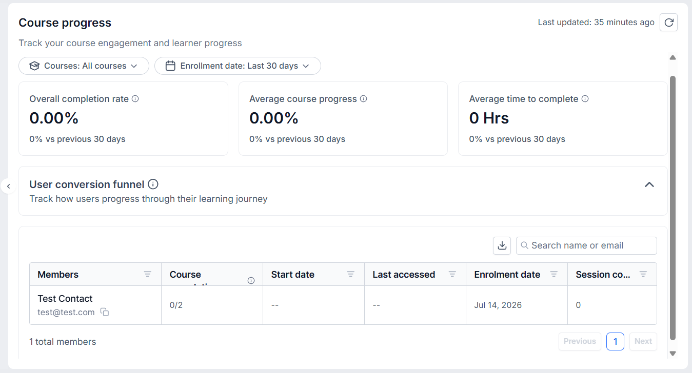The height and width of the screenshot is (373, 692).
Task: Show info for Average time to complete
Action: click(x=585, y=99)
